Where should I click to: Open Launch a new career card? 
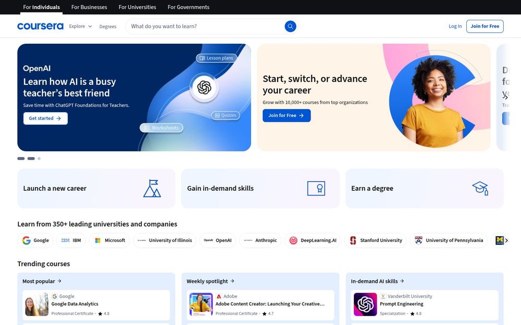[96, 188]
